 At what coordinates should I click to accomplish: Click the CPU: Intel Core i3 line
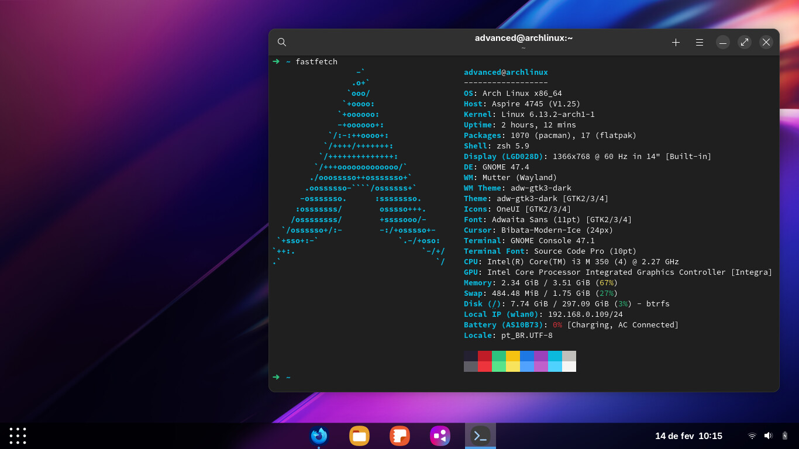coord(571,261)
